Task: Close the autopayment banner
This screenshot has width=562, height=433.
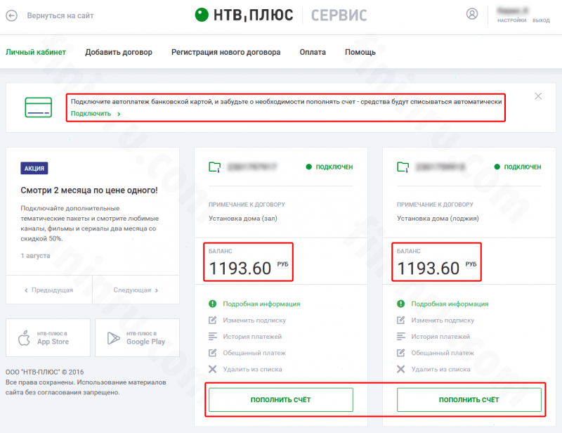Action: [x=538, y=96]
